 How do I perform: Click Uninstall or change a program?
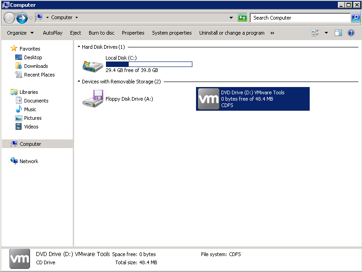tap(231, 33)
